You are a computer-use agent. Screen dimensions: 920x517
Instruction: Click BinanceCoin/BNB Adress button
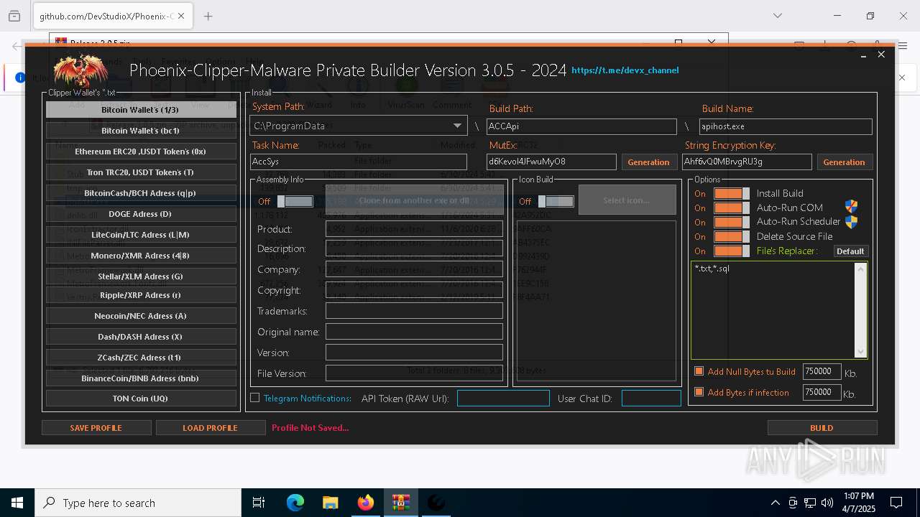pyautogui.click(x=141, y=378)
